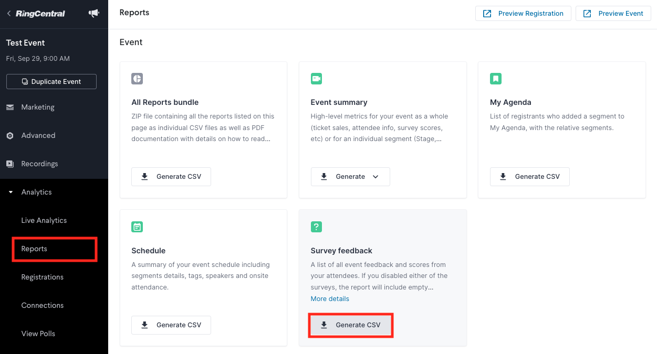Click the Schedule calendar icon

tap(137, 227)
